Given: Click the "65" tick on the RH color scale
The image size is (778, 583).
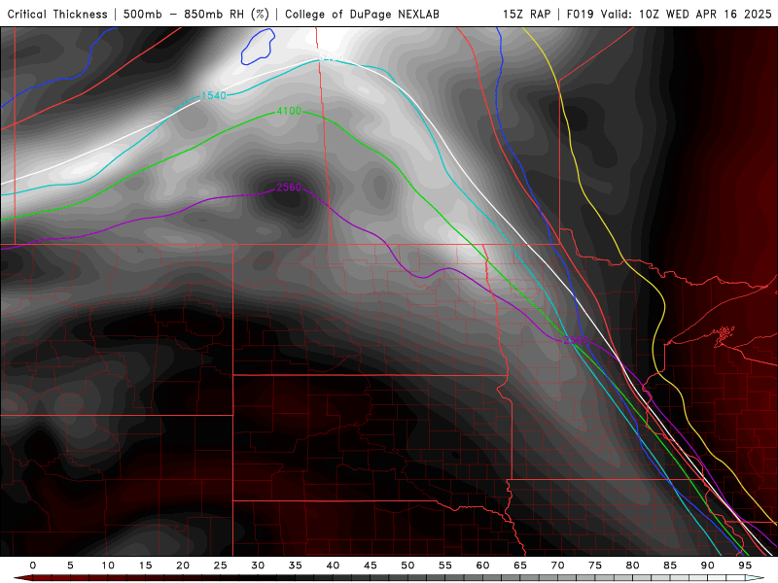Looking at the screenshot, I should click(520, 566).
